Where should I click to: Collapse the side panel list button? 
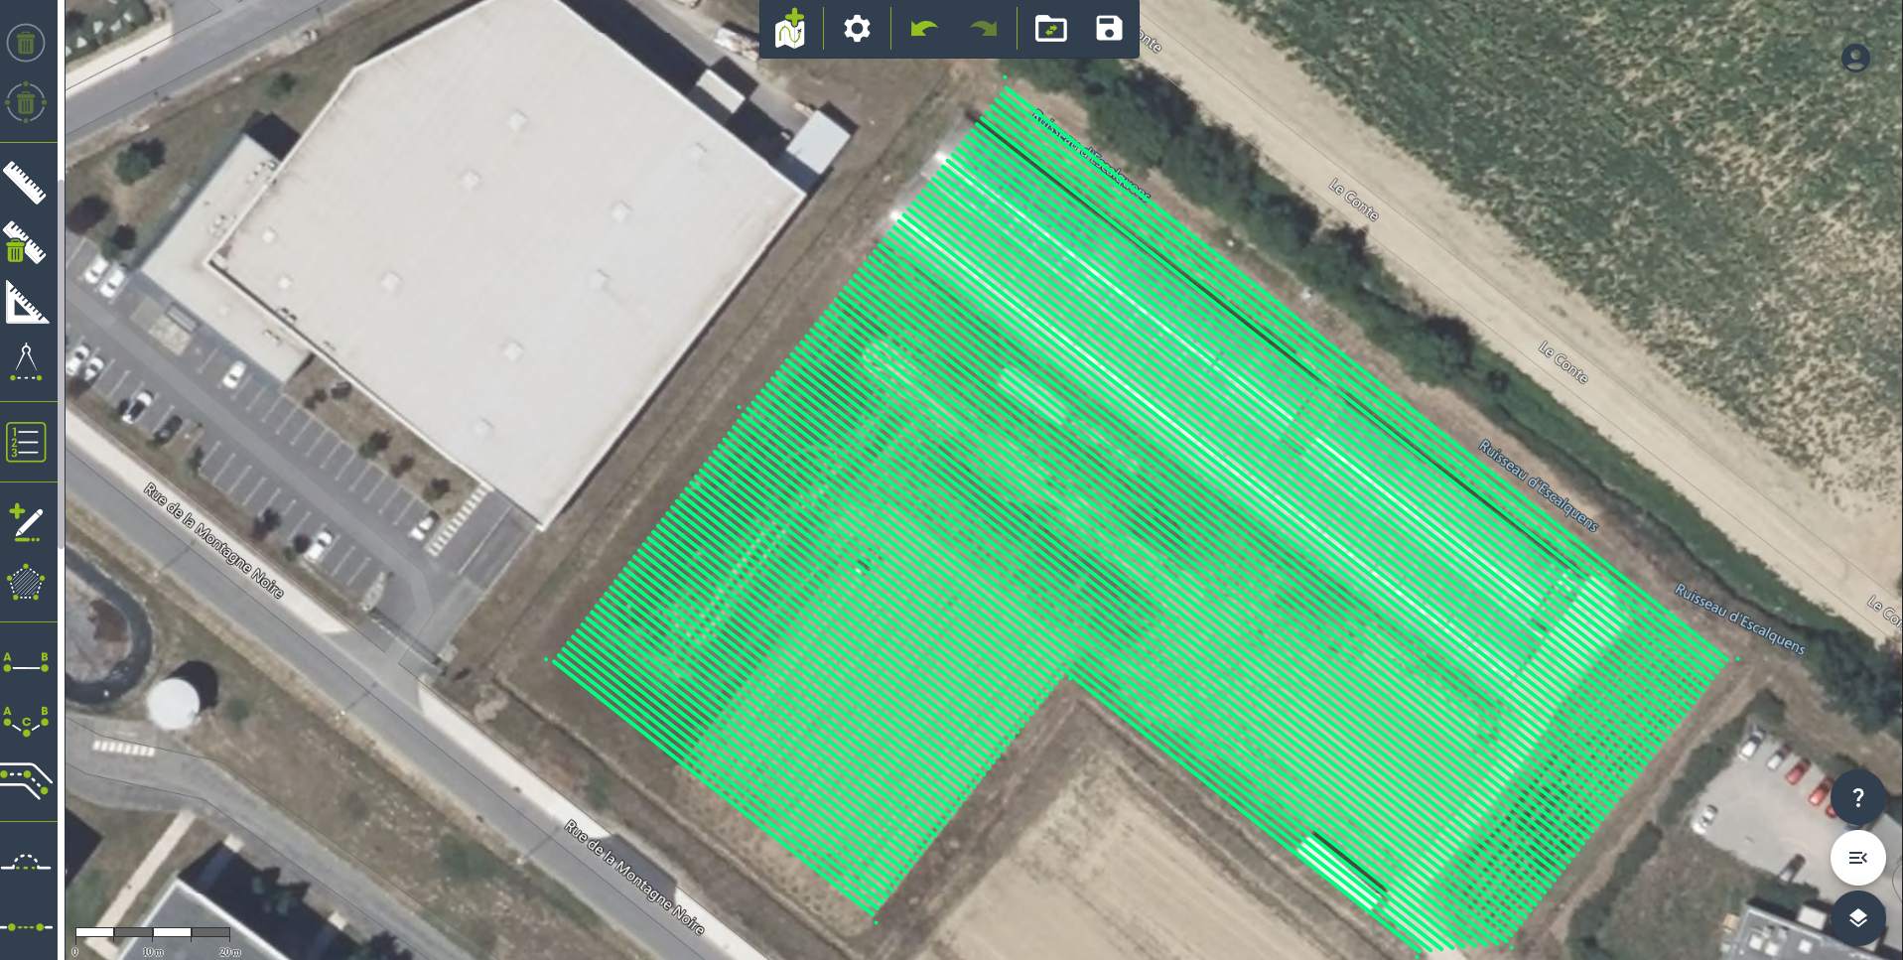tap(1857, 858)
